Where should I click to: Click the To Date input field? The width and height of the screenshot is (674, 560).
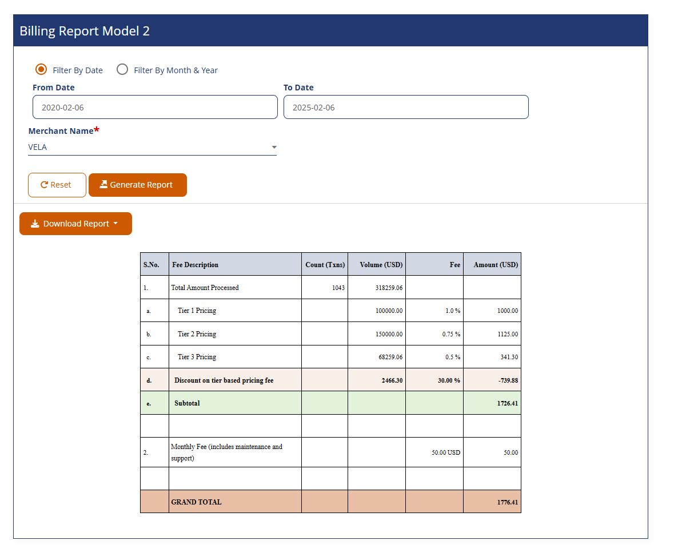point(406,106)
